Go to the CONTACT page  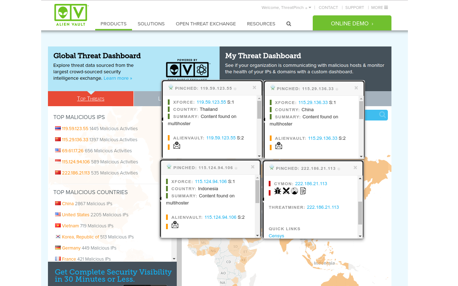tap(328, 8)
